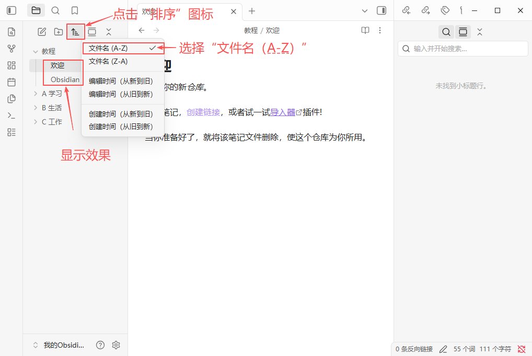The image size is (532, 356).
Task: Open the tab list dropdown chevron
Action: [365, 11]
